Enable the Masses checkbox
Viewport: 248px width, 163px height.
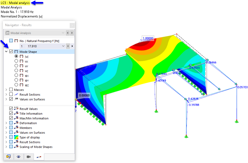11,90
